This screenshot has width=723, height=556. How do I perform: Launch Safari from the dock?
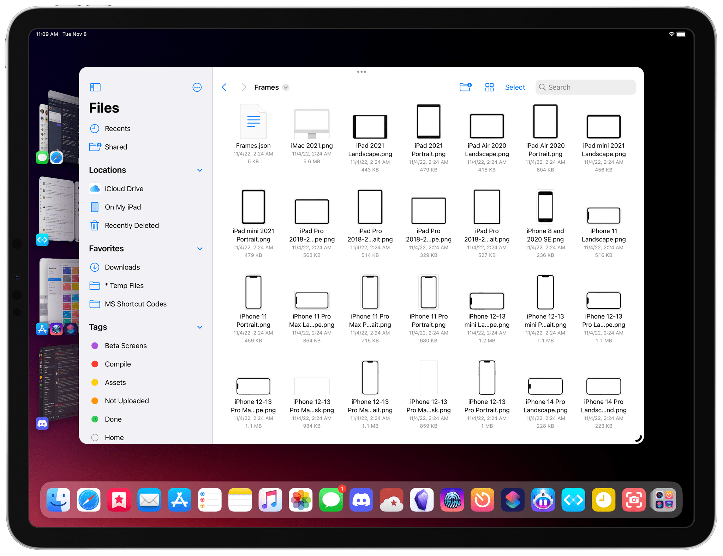(89, 500)
